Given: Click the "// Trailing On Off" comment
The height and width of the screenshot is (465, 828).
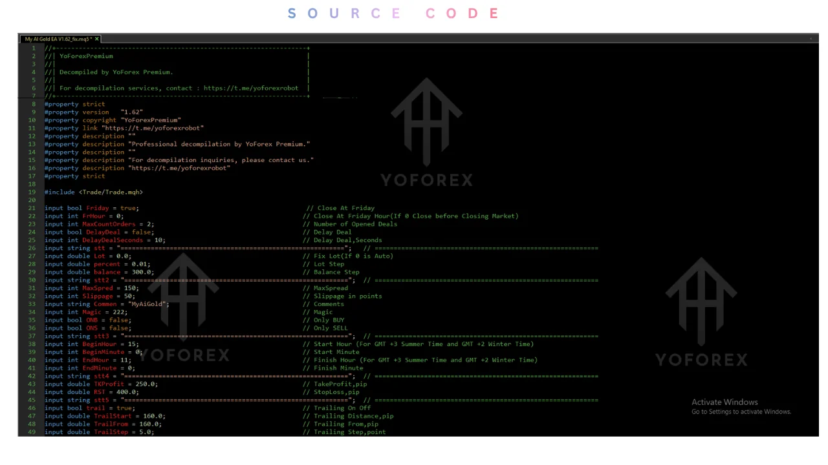Looking at the screenshot, I should pyautogui.click(x=336, y=408).
